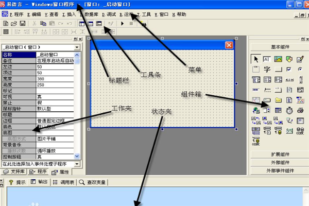
Task: Select the radio button component icon
Action: point(299,70)
